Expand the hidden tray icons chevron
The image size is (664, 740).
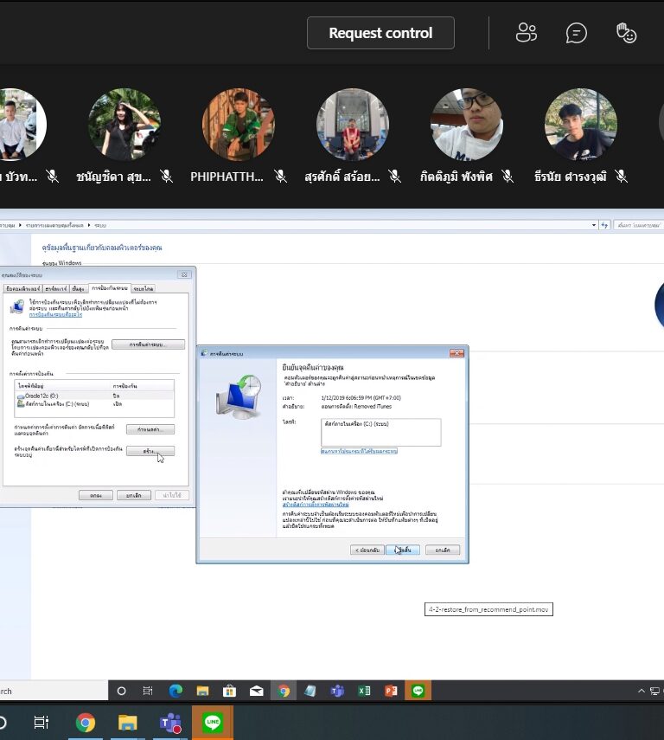coord(642,691)
